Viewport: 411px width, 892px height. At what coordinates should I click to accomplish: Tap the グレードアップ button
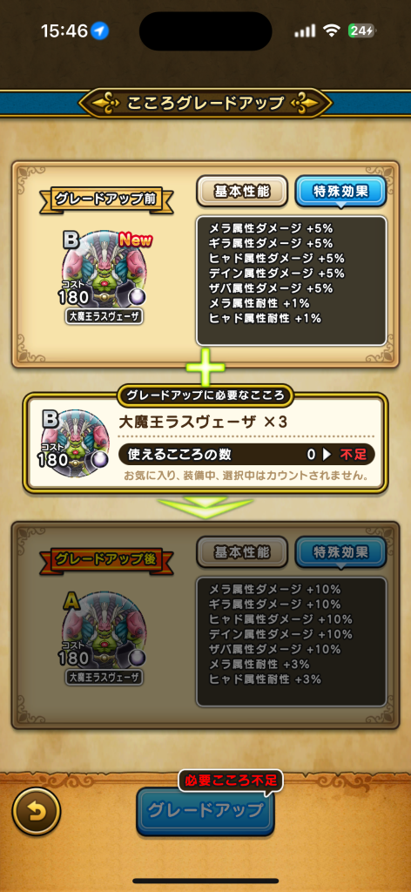[x=205, y=810]
